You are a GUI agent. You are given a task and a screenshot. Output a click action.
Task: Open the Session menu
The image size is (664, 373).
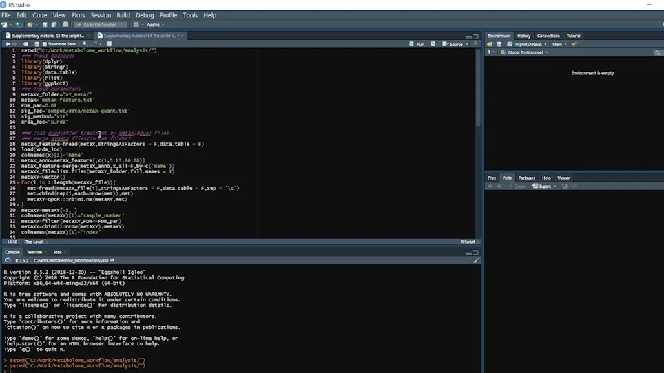point(101,15)
